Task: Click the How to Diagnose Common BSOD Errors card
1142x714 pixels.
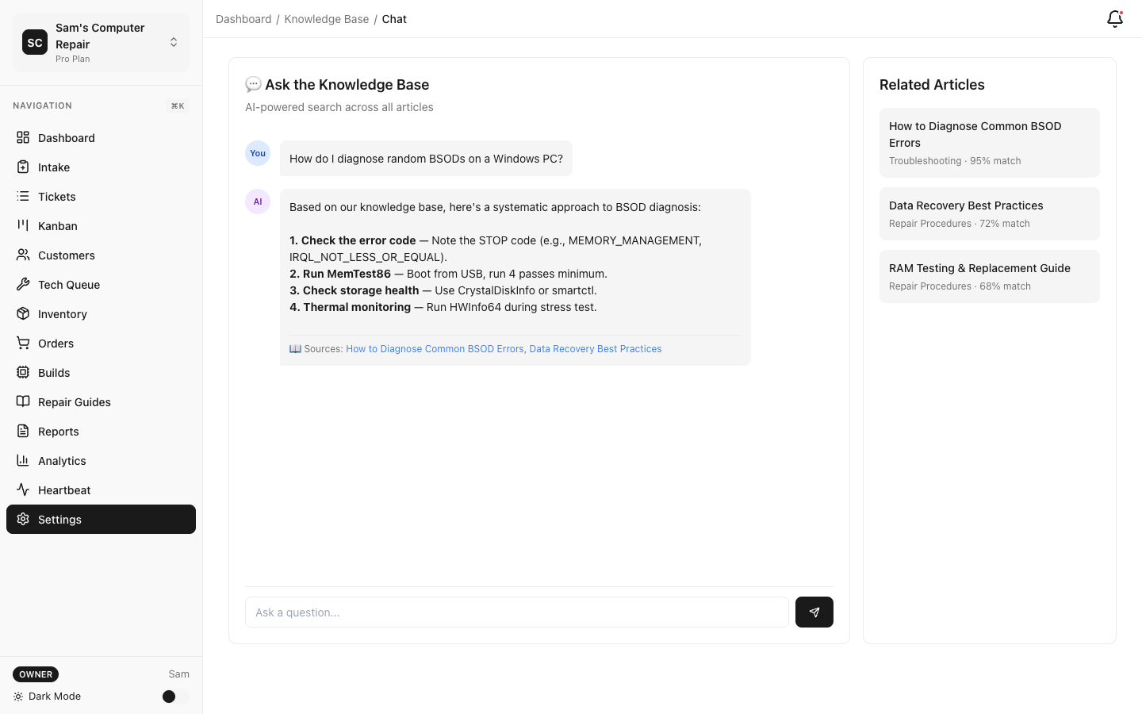Action: click(989, 143)
